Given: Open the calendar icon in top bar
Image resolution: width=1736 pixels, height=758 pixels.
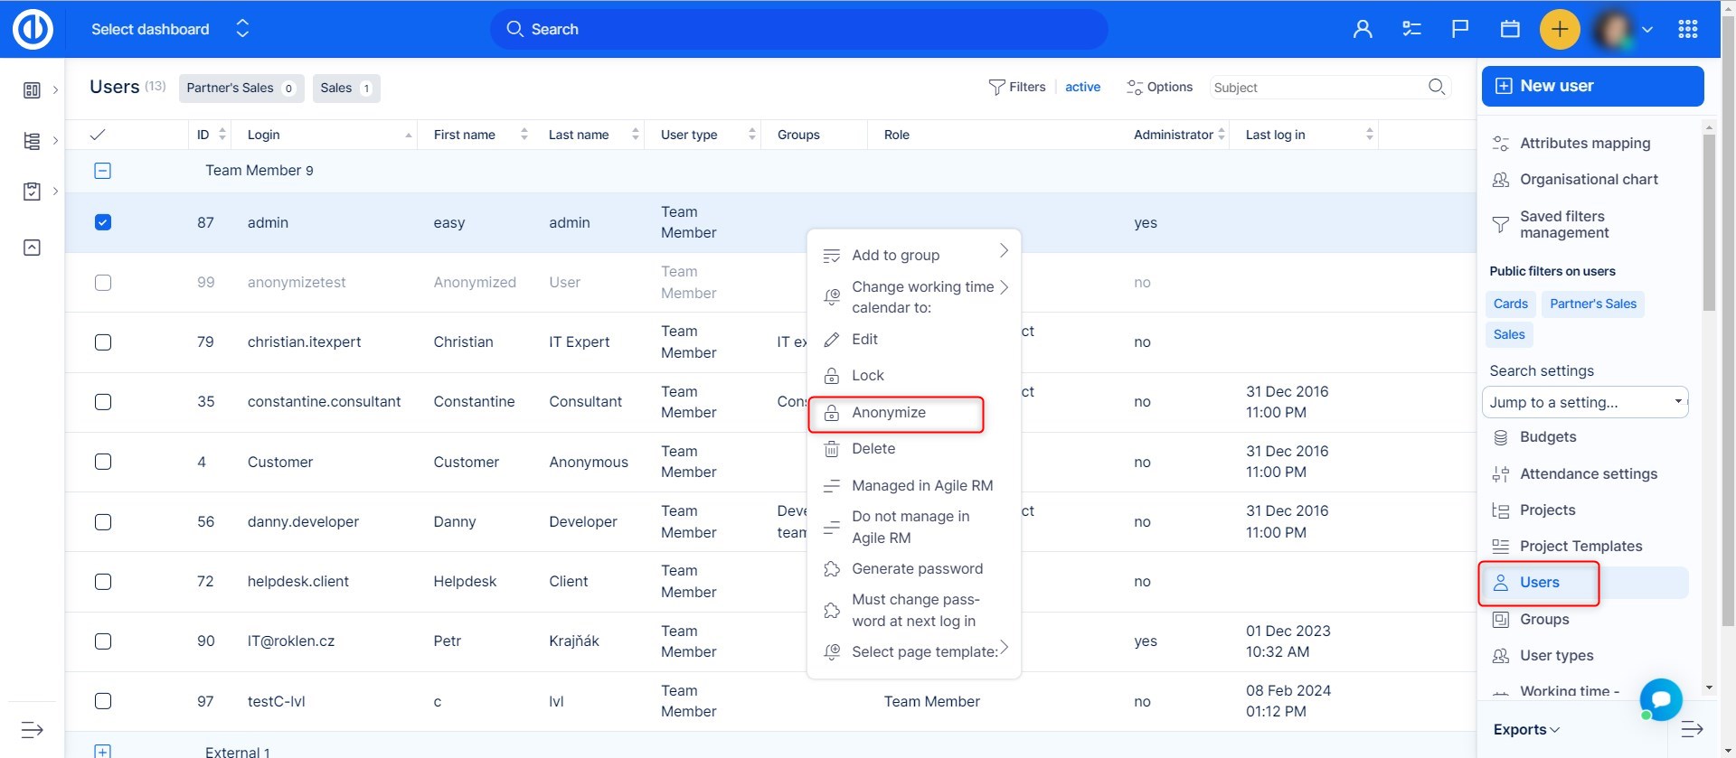Looking at the screenshot, I should pyautogui.click(x=1510, y=29).
